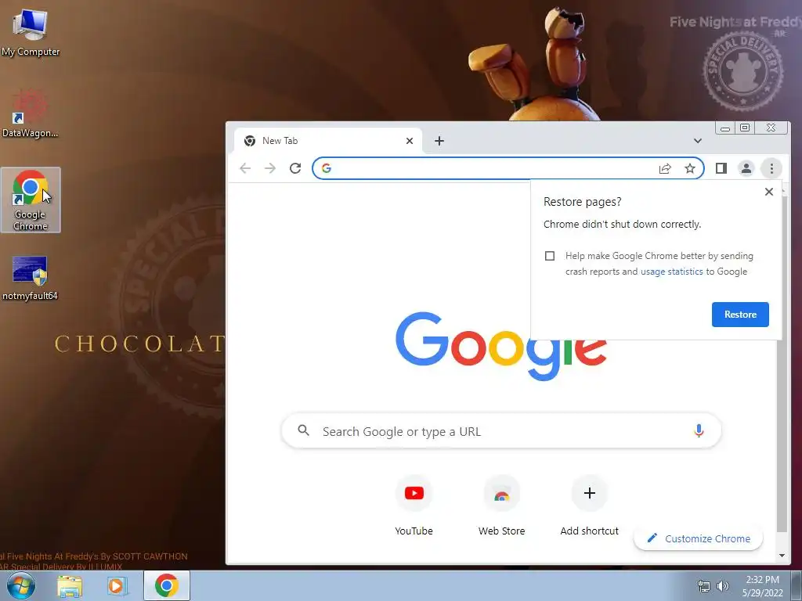Click into Search Google or type a URL
The image size is (802, 601).
[x=501, y=431]
